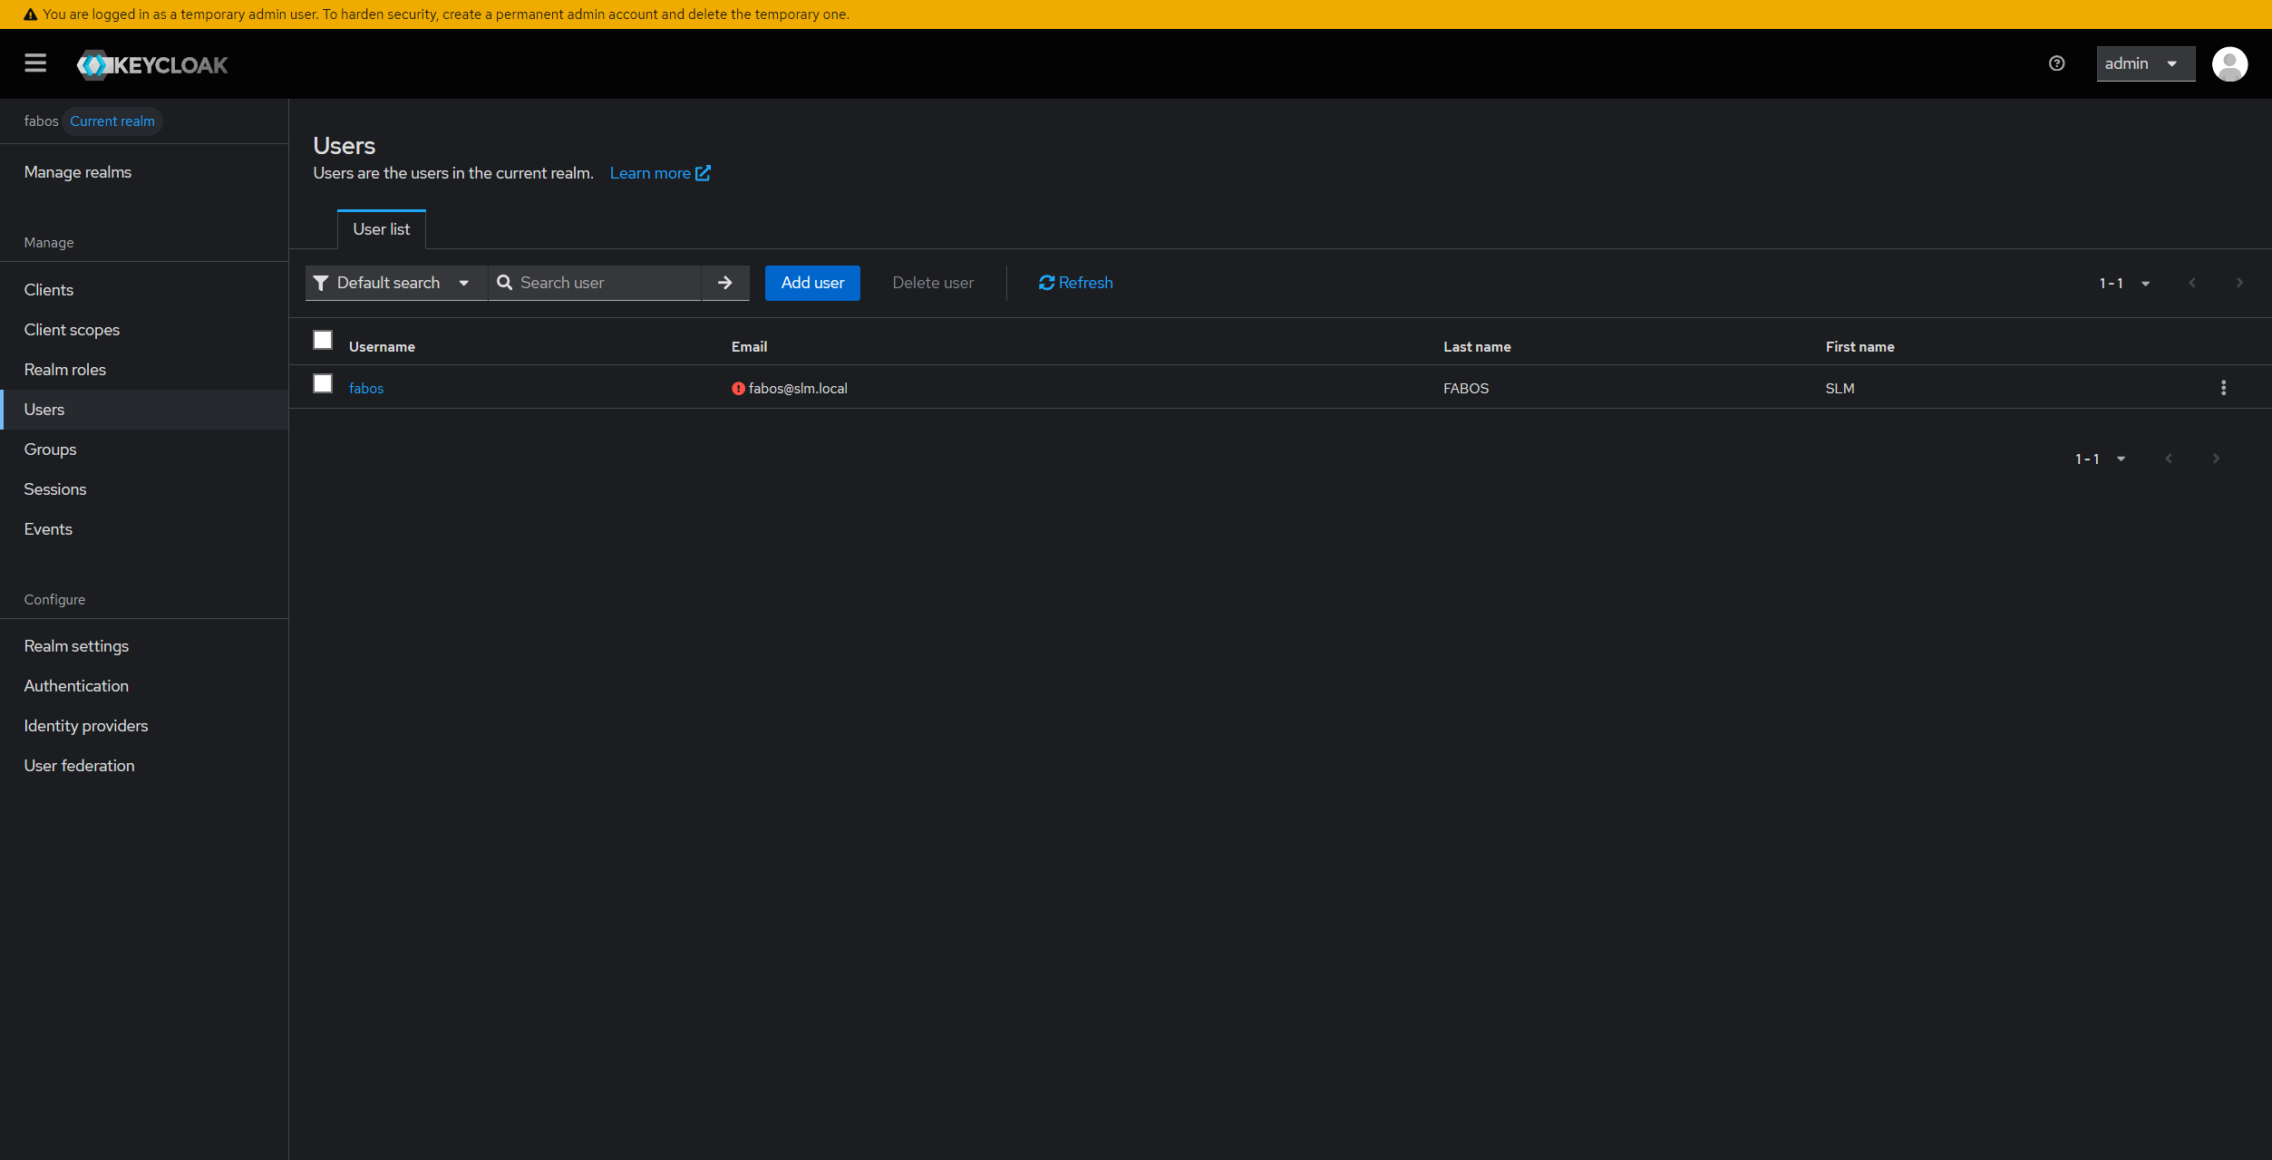Click the warning icon next to fabos@slm.local
This screenshot has width=2272, height=1160.
[737, 388]
